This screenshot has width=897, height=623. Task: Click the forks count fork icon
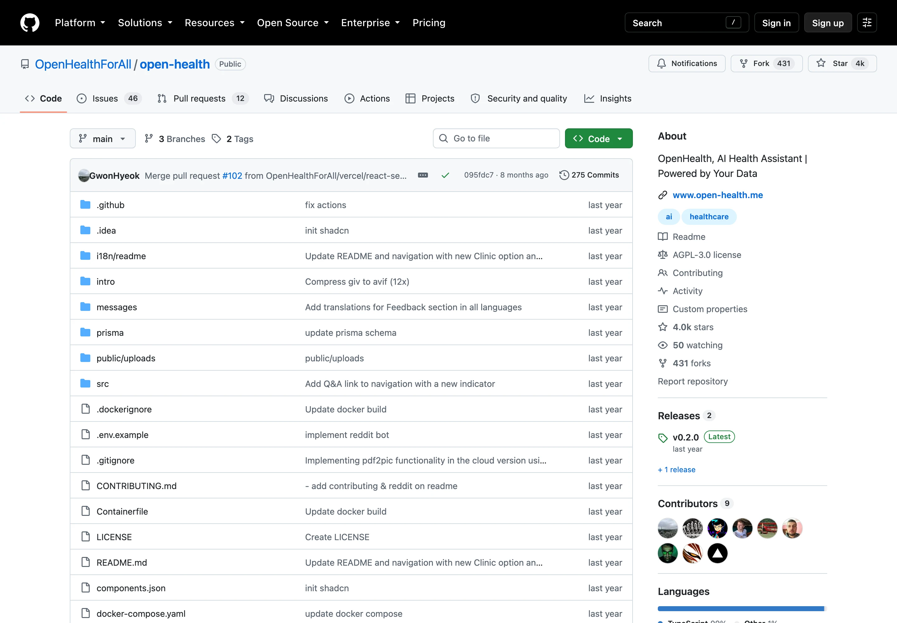click(663, 363)
